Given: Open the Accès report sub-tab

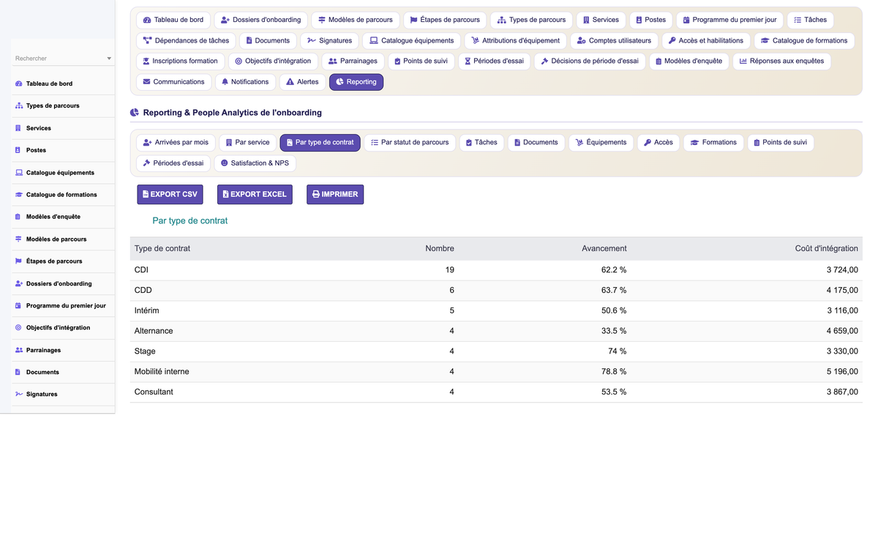Looking at the screenshot, I should pyautogui.click(x=658, y=143).
